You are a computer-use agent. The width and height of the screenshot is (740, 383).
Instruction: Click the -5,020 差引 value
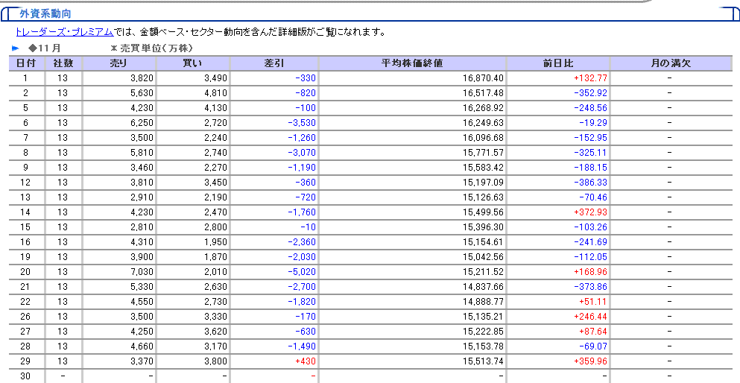point(303,272)
